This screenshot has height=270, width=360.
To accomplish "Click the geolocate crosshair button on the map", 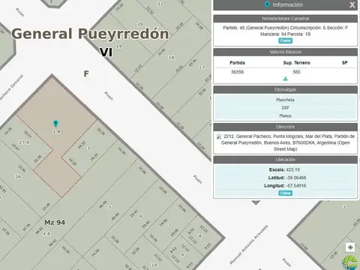I will click(350, 247).
